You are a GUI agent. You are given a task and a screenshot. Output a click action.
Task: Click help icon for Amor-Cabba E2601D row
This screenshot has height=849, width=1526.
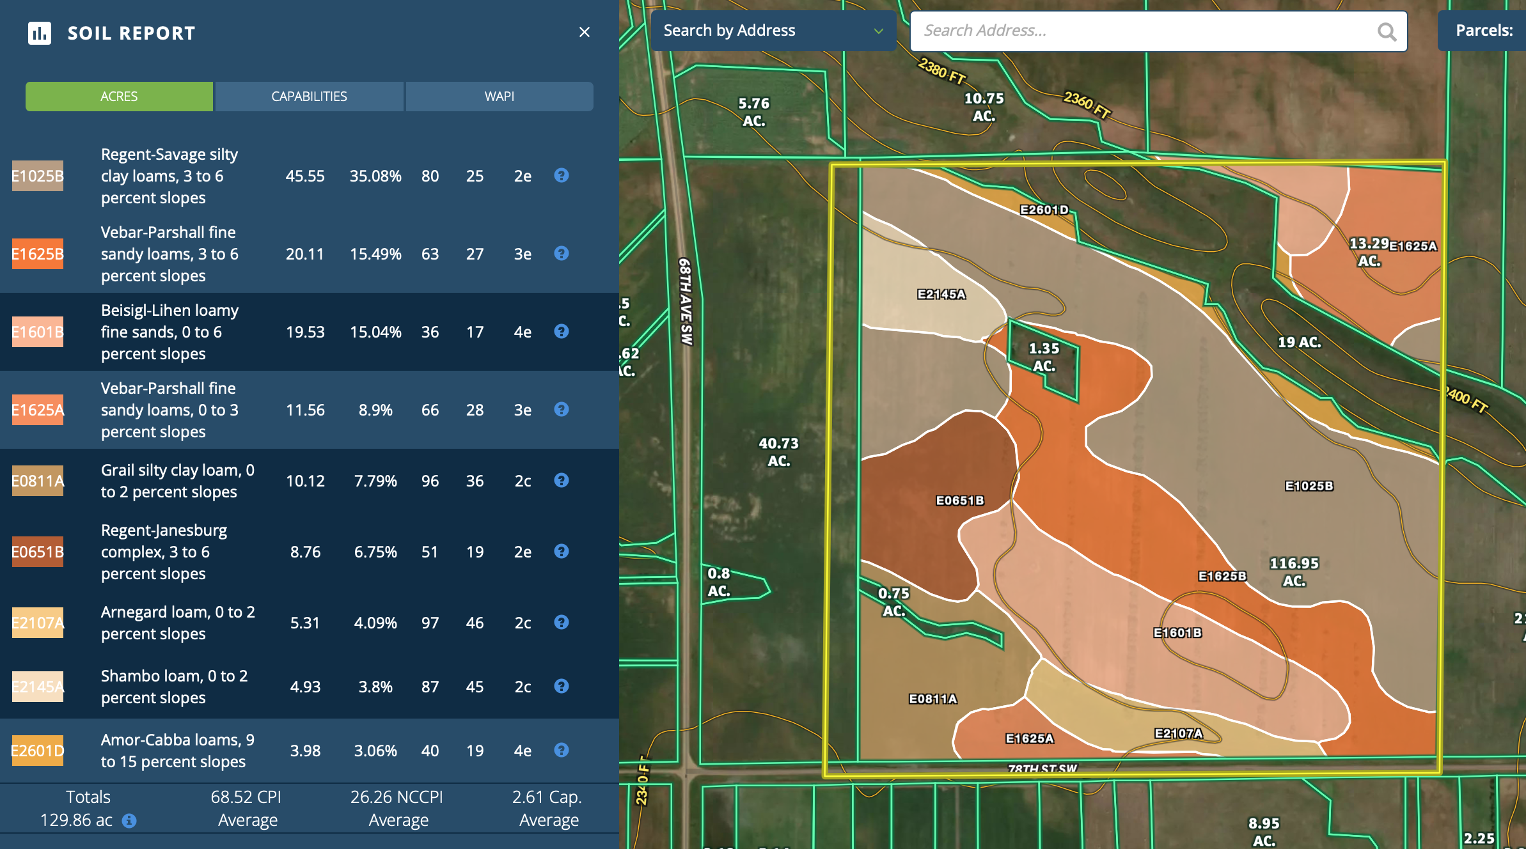[561, 750]
